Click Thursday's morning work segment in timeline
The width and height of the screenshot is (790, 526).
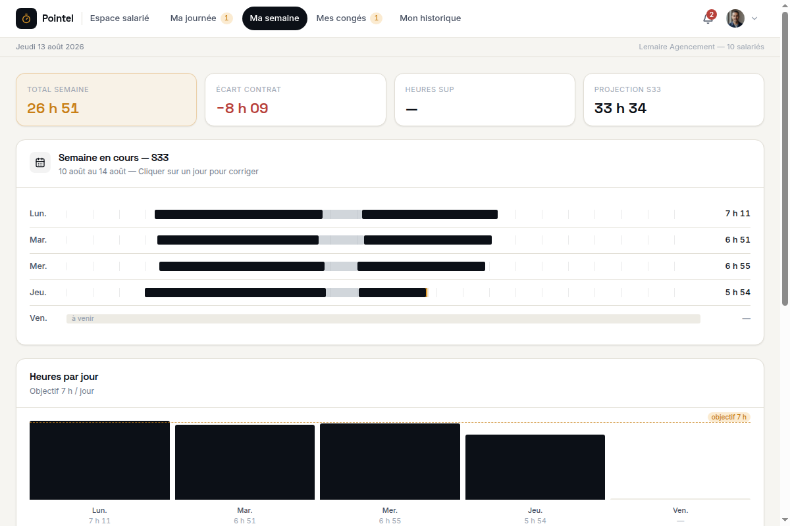(235, 293)
